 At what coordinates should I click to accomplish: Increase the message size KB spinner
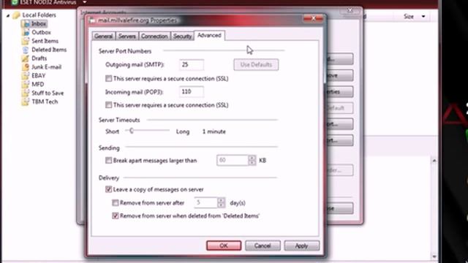click(252, 158)
